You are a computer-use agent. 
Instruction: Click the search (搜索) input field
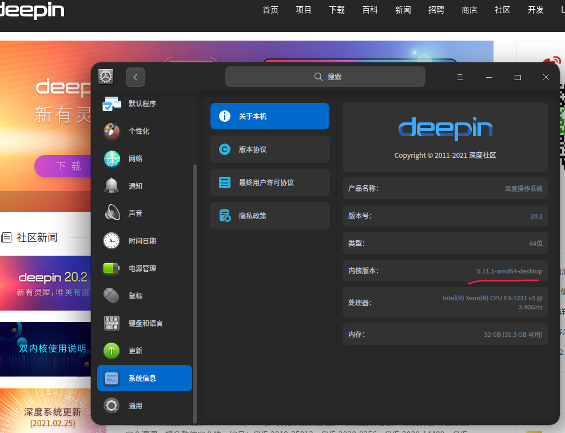pos(325,77)
